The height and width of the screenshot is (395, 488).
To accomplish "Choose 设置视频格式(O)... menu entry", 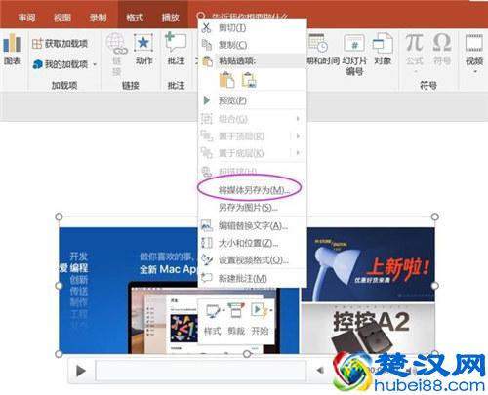I will 253,260.
